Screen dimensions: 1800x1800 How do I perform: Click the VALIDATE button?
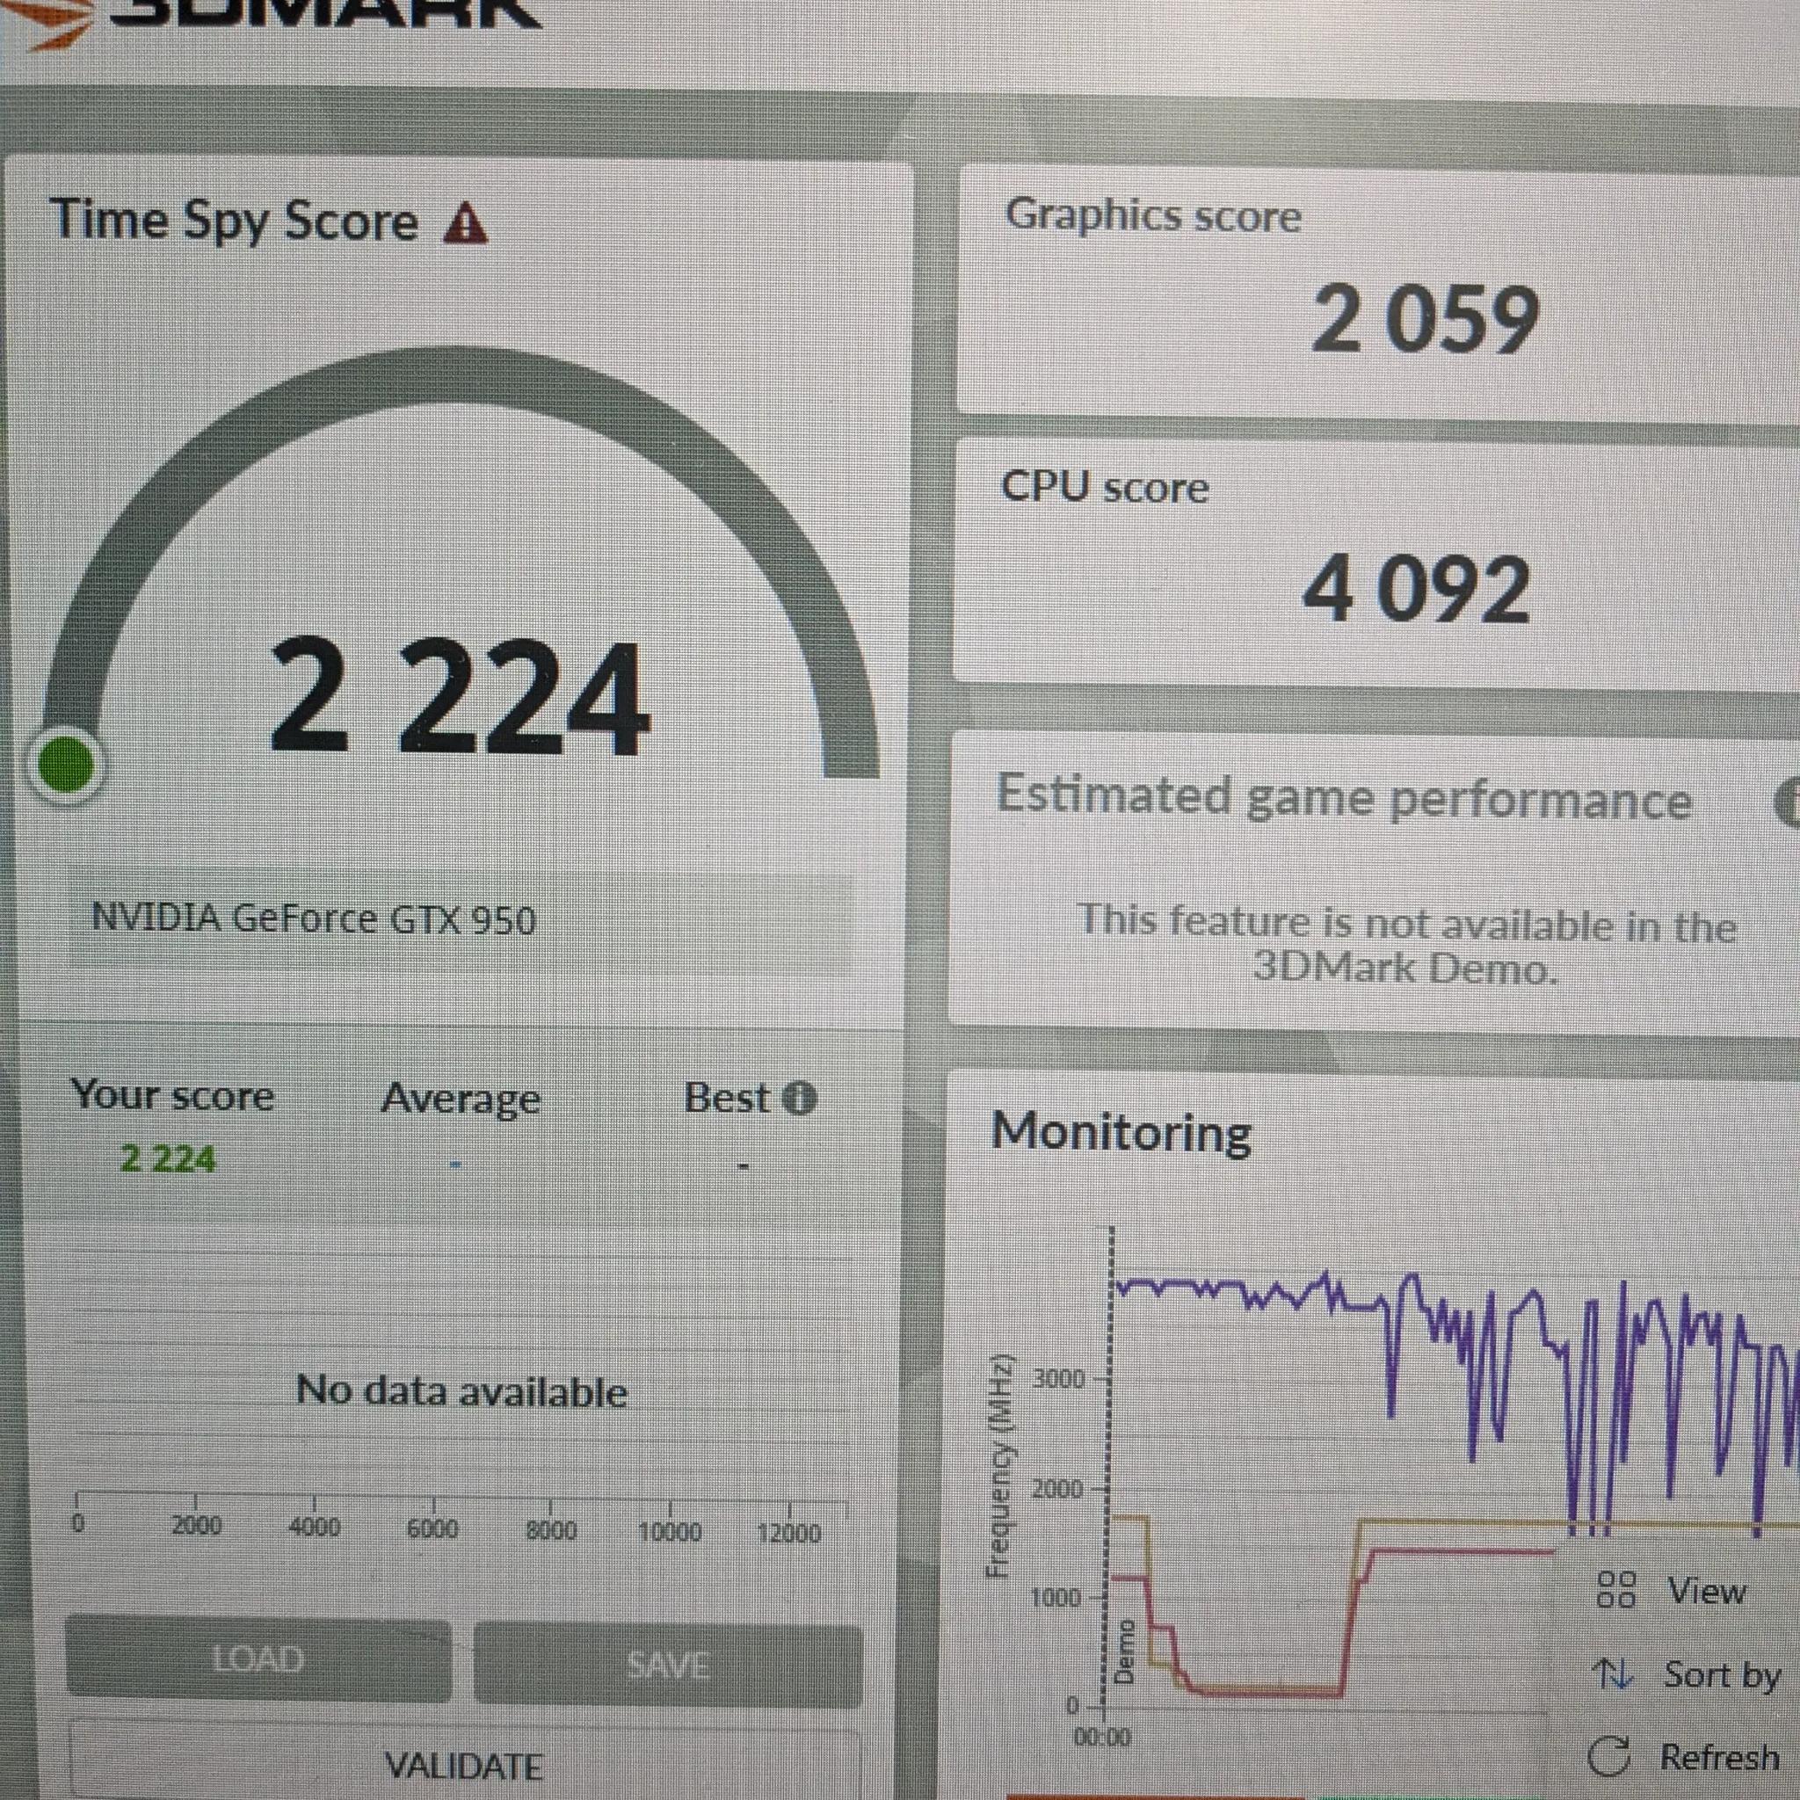pyautogui.click(x=464, y=1765)
